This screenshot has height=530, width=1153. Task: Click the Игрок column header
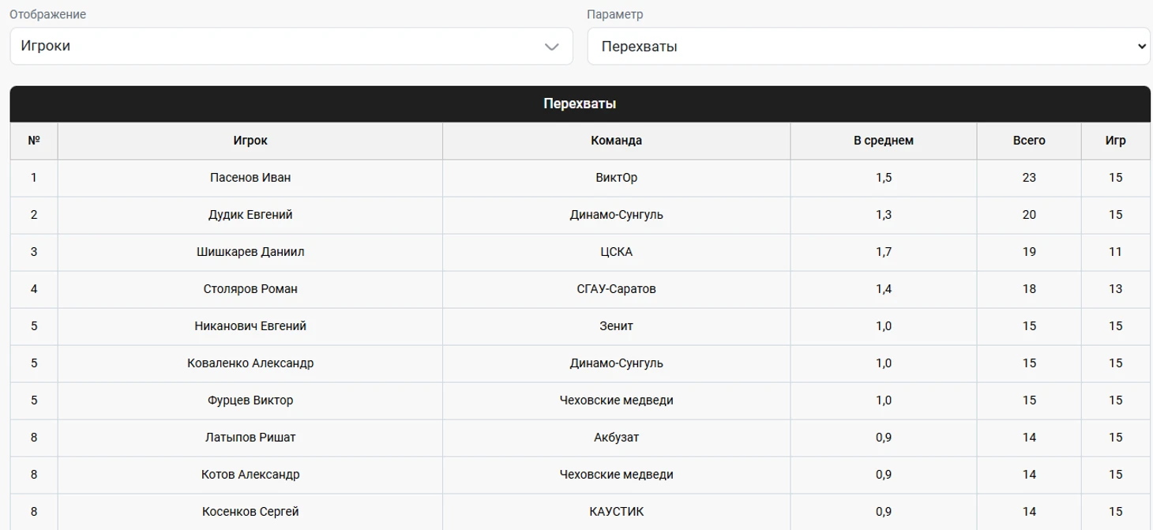pyautogui.click(x=250, y=141)
